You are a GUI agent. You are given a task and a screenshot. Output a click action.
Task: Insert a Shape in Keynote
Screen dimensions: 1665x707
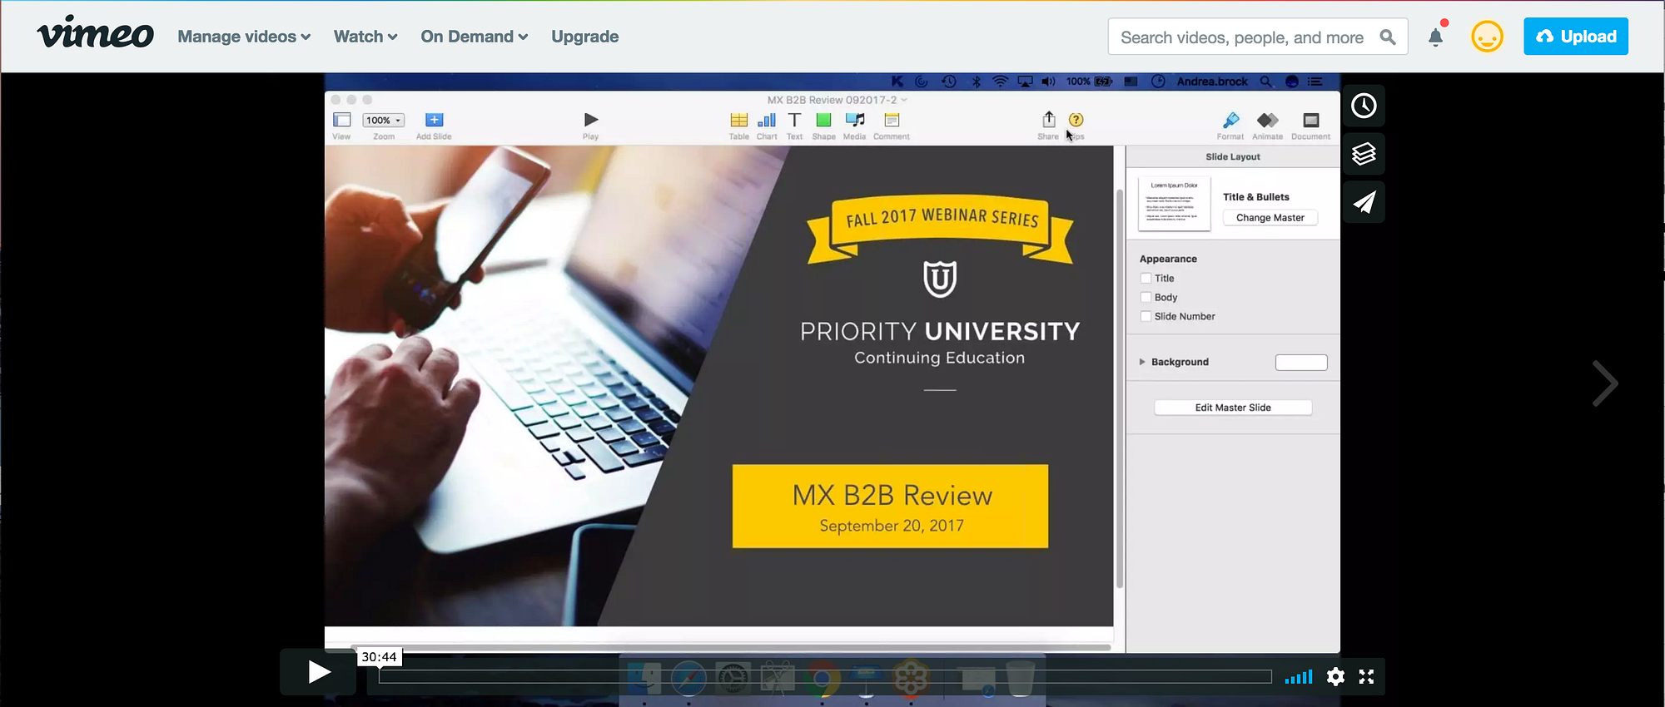pos(823,125)
